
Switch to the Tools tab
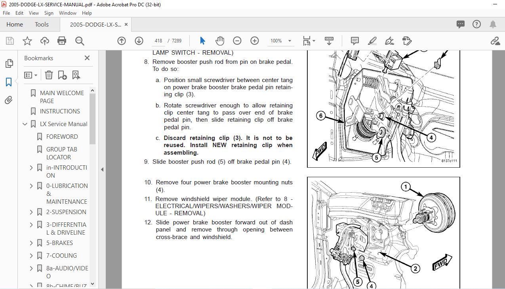pos(42,25)
